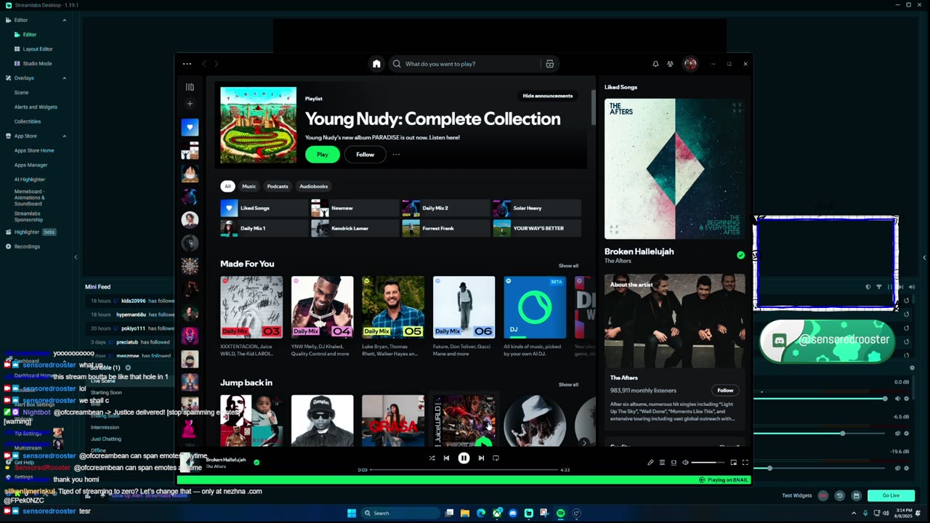Play the Young Nudy playlist
930x523 pixels.
(323, 154)
